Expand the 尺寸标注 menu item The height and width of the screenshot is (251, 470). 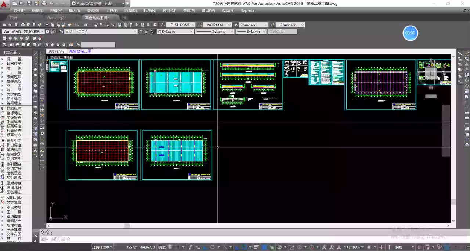pos(14,99)
